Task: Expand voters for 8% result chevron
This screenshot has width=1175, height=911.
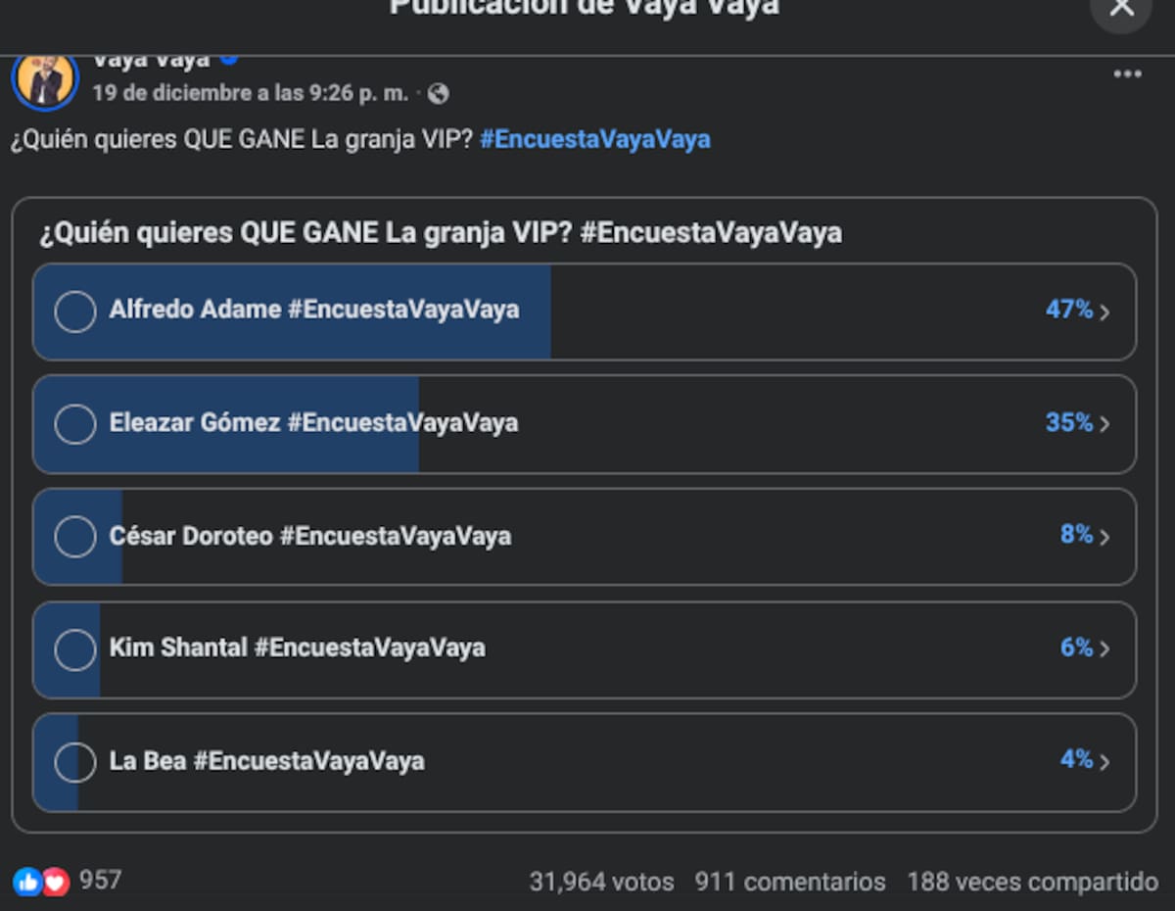Action: pyautogui.click(x=1105, y=537)
